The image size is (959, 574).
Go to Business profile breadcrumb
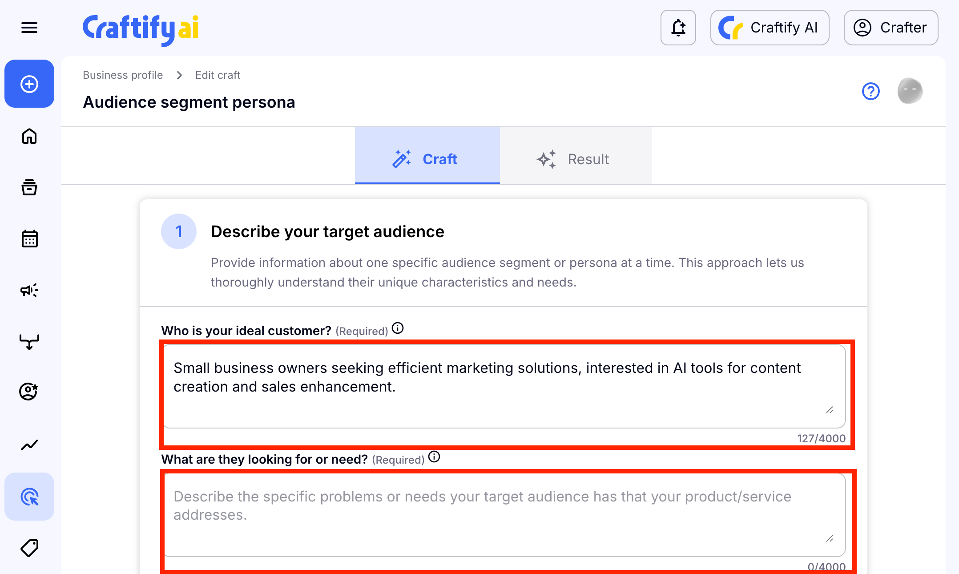pyautogui.click(x=123, y=75)
